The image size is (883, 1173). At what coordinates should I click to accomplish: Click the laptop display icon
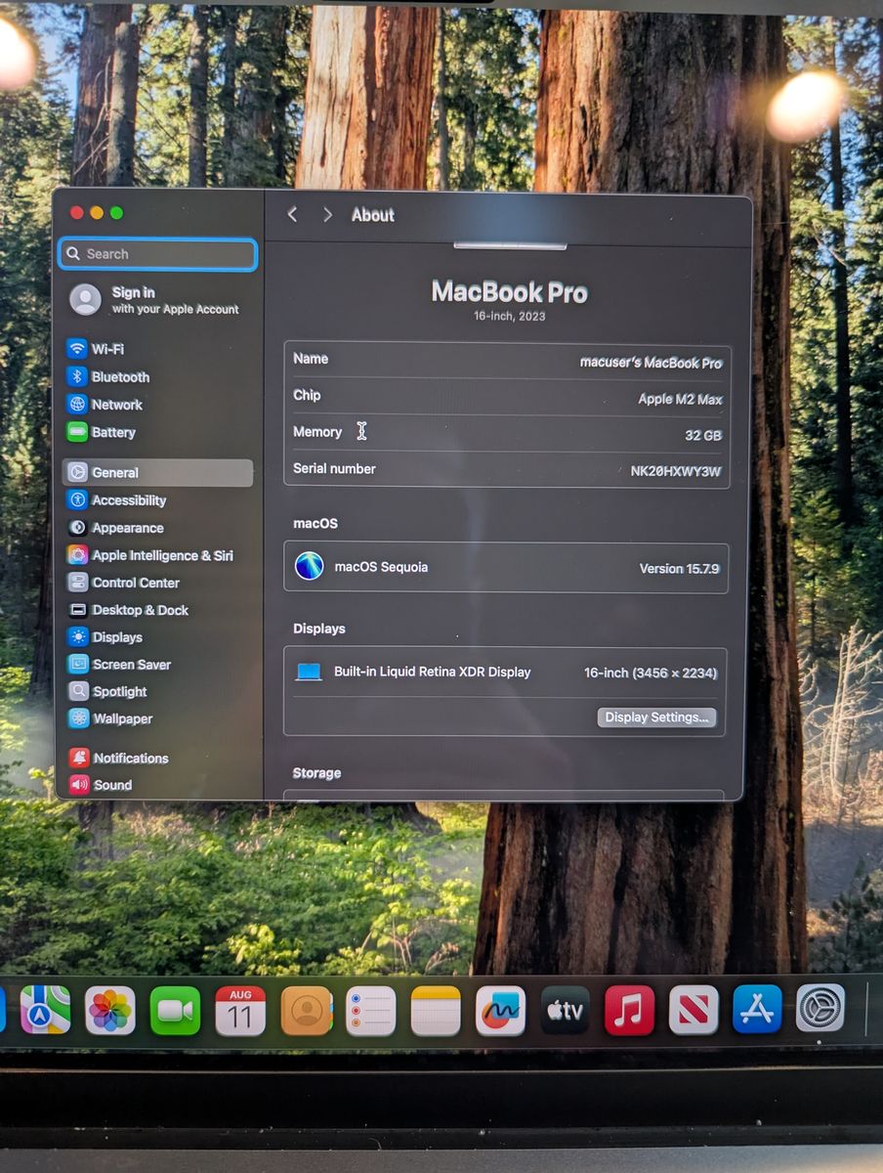[x=309, y=673]
